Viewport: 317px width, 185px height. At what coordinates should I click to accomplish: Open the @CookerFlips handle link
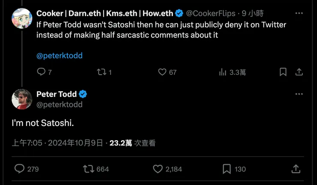(x=211, y=14)
